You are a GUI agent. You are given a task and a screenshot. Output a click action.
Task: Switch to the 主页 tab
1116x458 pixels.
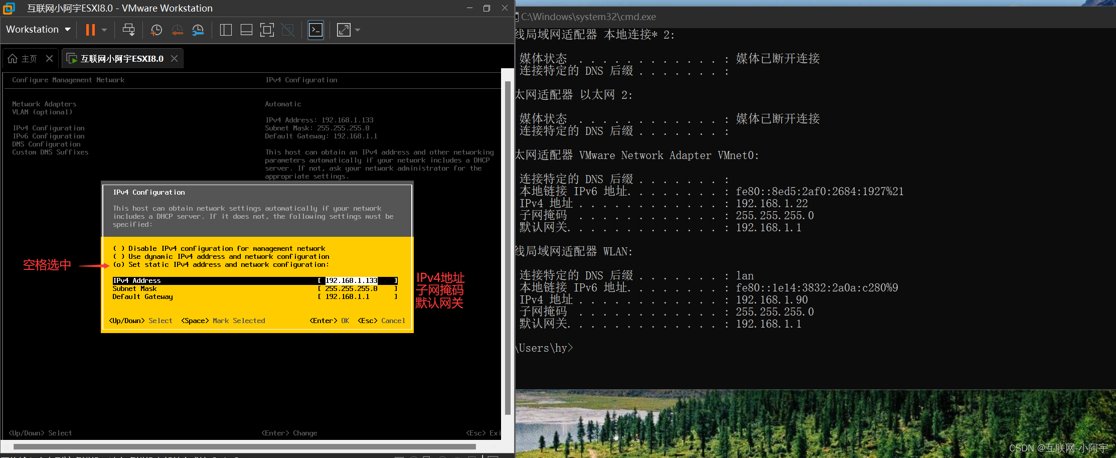coord(31,59)
